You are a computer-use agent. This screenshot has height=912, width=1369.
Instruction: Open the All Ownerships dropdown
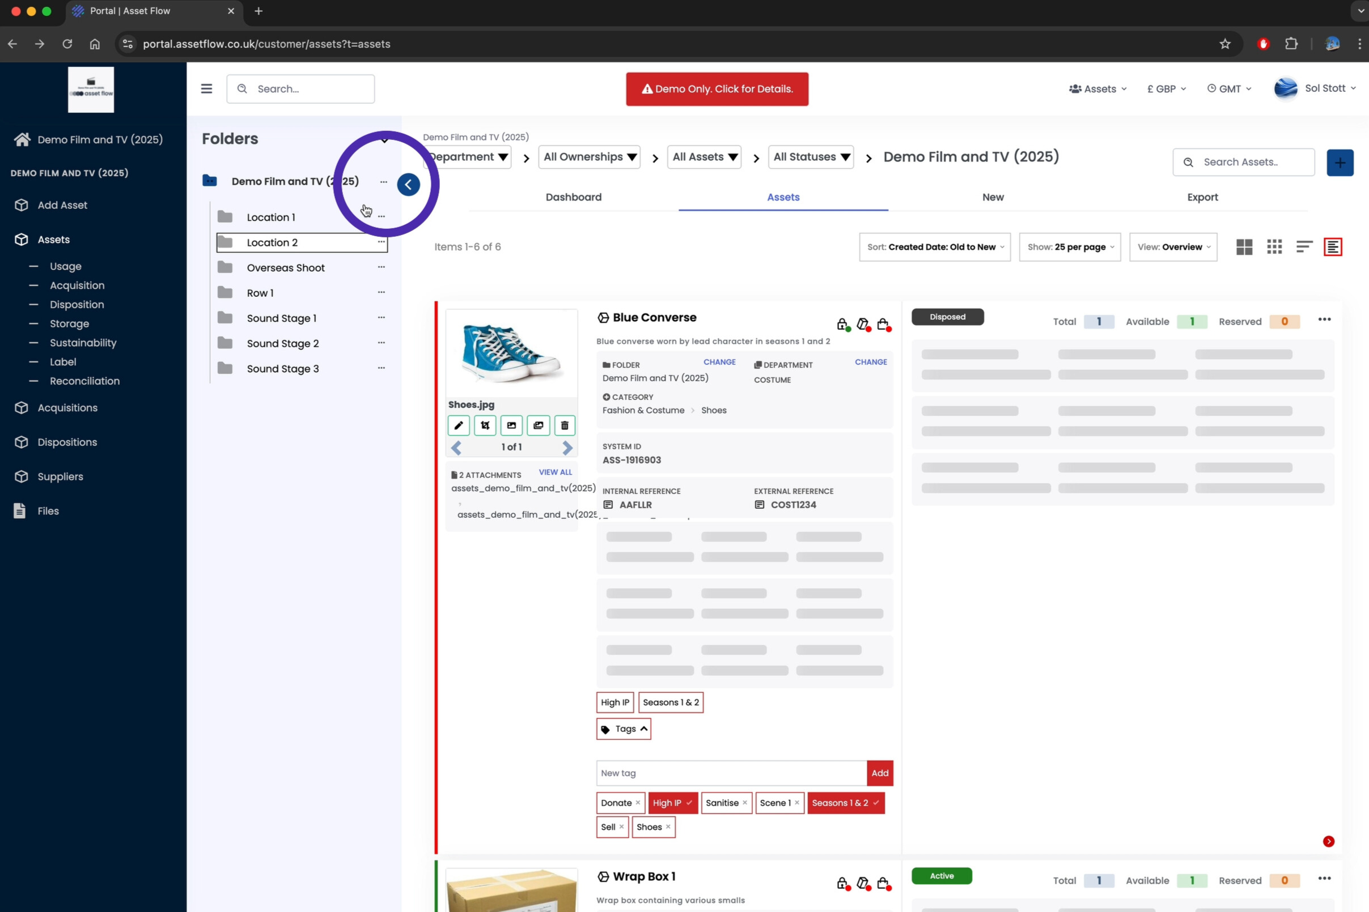589,157
